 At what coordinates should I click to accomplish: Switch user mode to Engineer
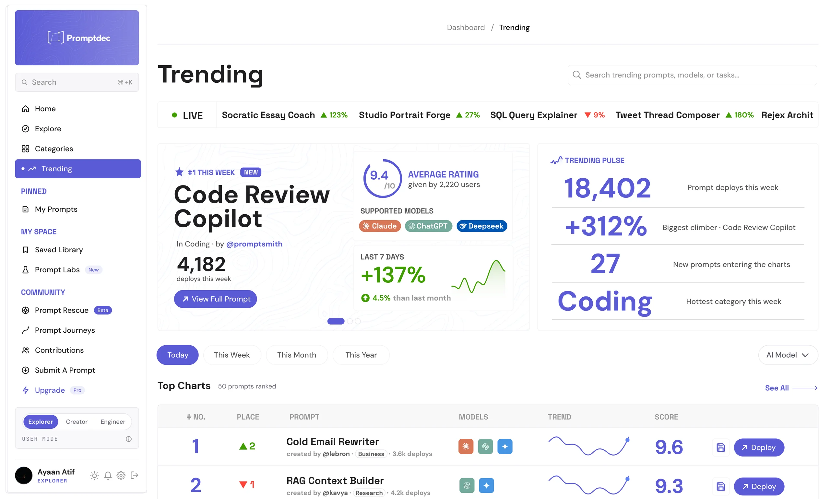coord(113,422)
